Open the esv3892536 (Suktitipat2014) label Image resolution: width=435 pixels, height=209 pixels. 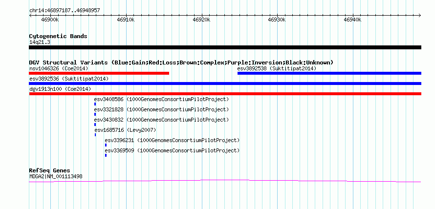69,79
